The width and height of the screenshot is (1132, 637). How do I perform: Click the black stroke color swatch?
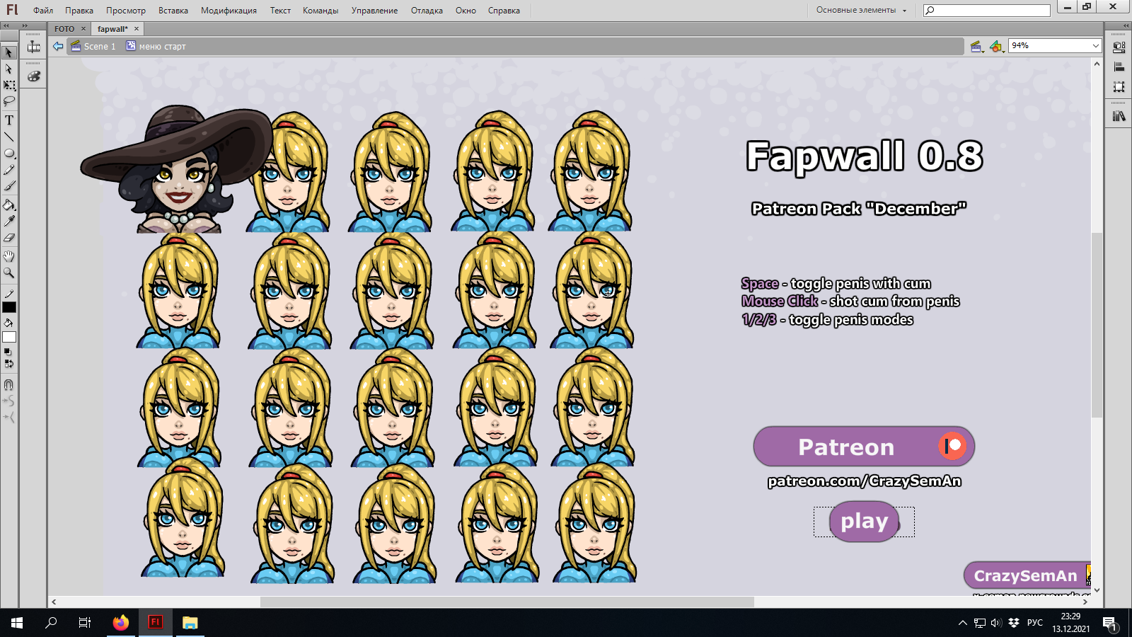9,307
